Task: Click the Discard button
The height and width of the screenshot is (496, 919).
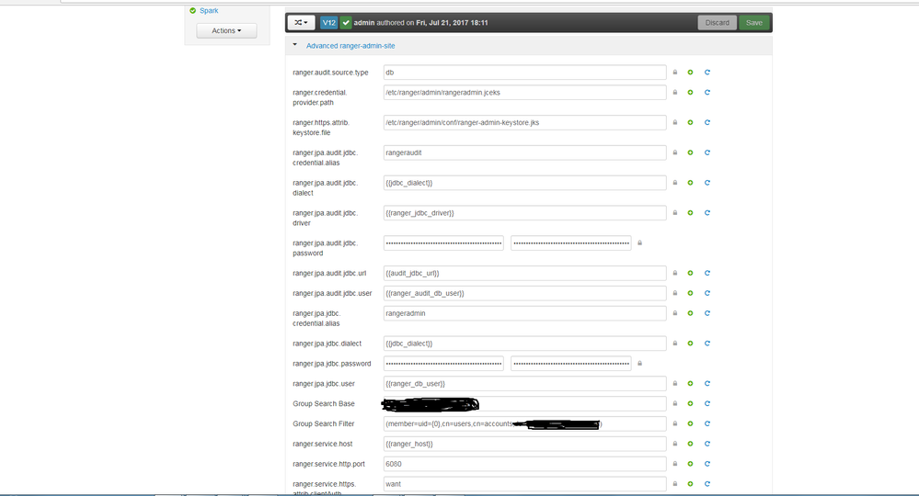Action: point(718,23)
